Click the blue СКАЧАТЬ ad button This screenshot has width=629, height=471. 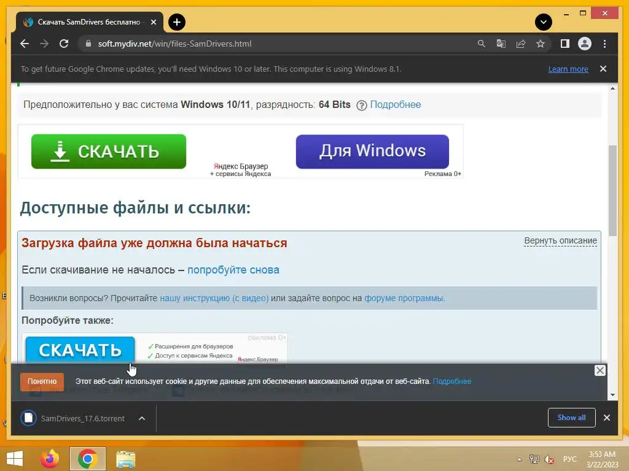point(80,350)
